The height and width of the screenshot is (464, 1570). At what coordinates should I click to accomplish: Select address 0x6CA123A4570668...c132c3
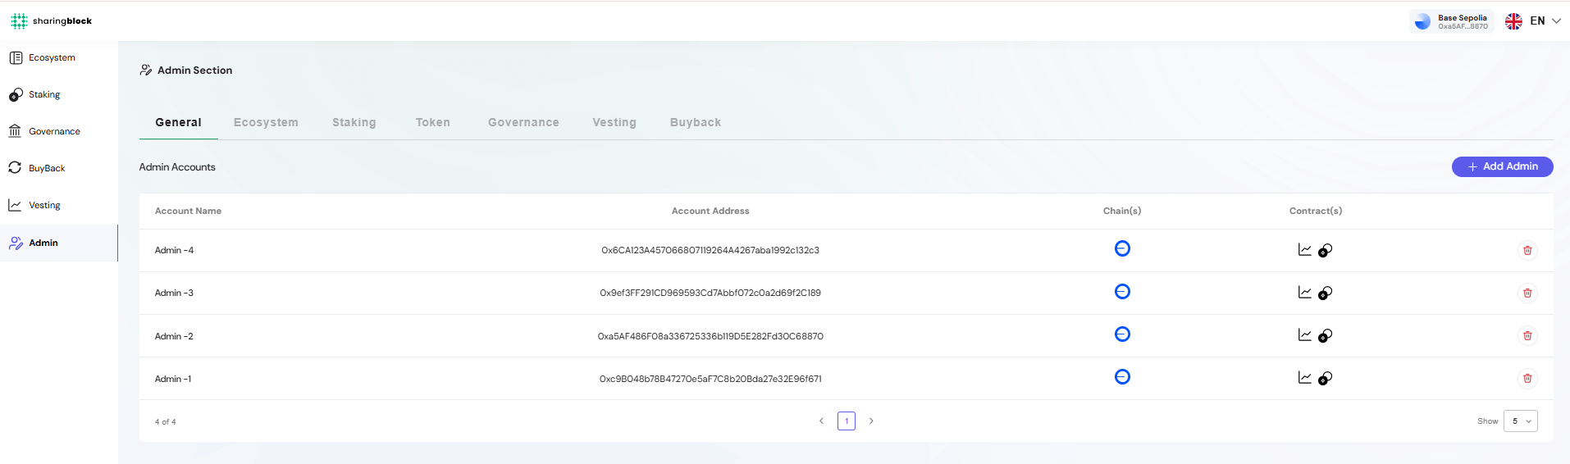point(710,250)
